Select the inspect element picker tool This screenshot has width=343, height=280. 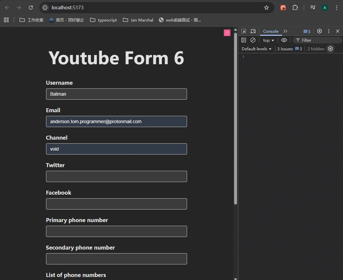[244, 31]
